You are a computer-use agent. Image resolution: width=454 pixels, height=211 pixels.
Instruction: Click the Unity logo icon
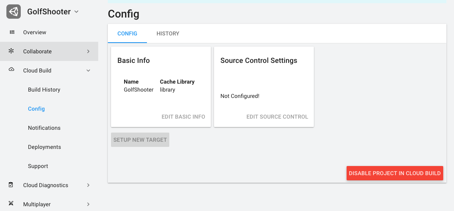(14, 12)
